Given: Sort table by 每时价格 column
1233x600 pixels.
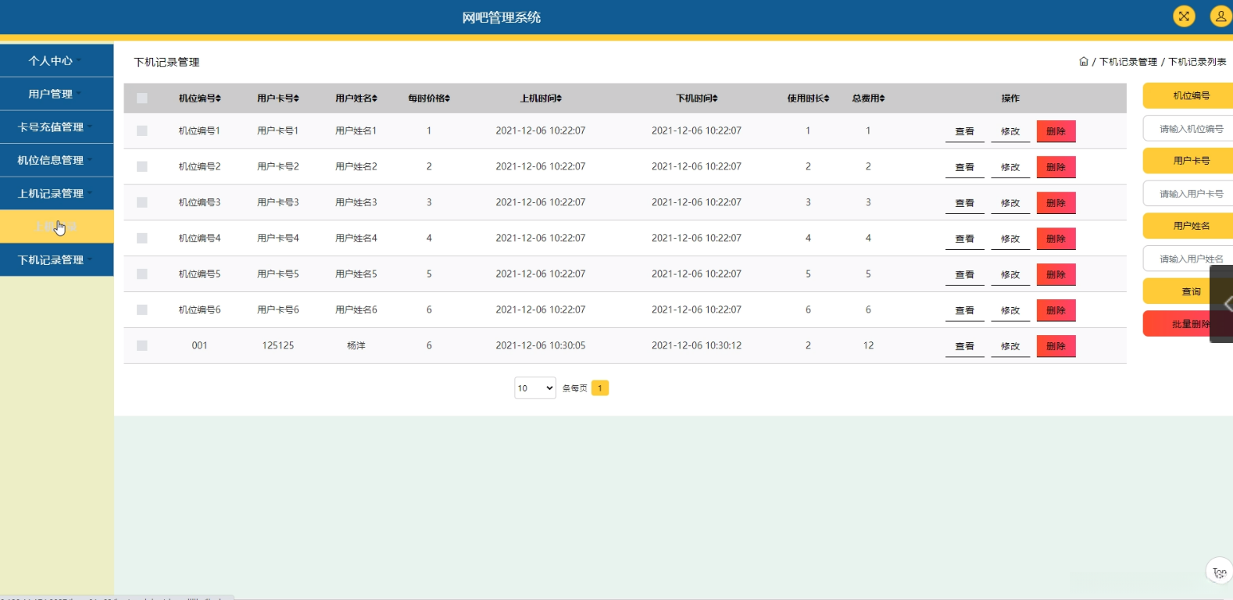Looking at the screenshot, I should point(429,98).
